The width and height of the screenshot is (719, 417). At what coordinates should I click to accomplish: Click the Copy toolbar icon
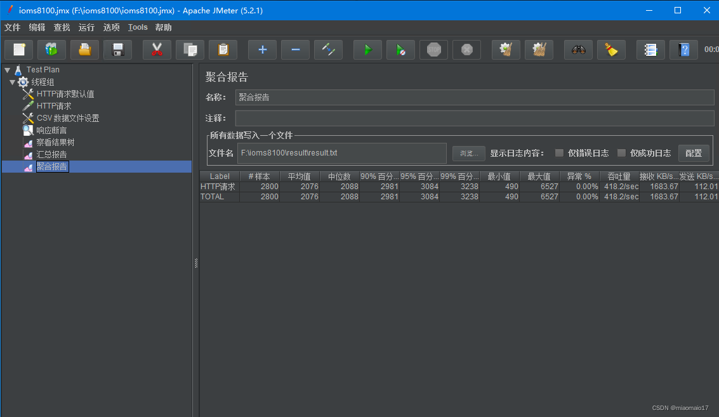point(190,50)
